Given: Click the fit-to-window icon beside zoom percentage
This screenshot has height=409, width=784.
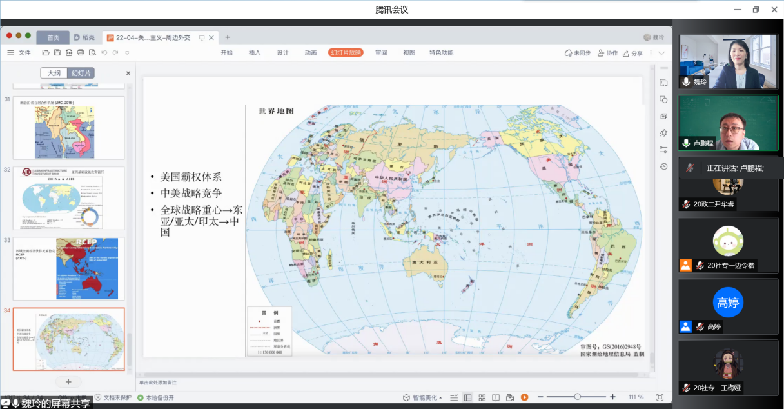Looking at the screenshot, I should (x=660, y=397).
